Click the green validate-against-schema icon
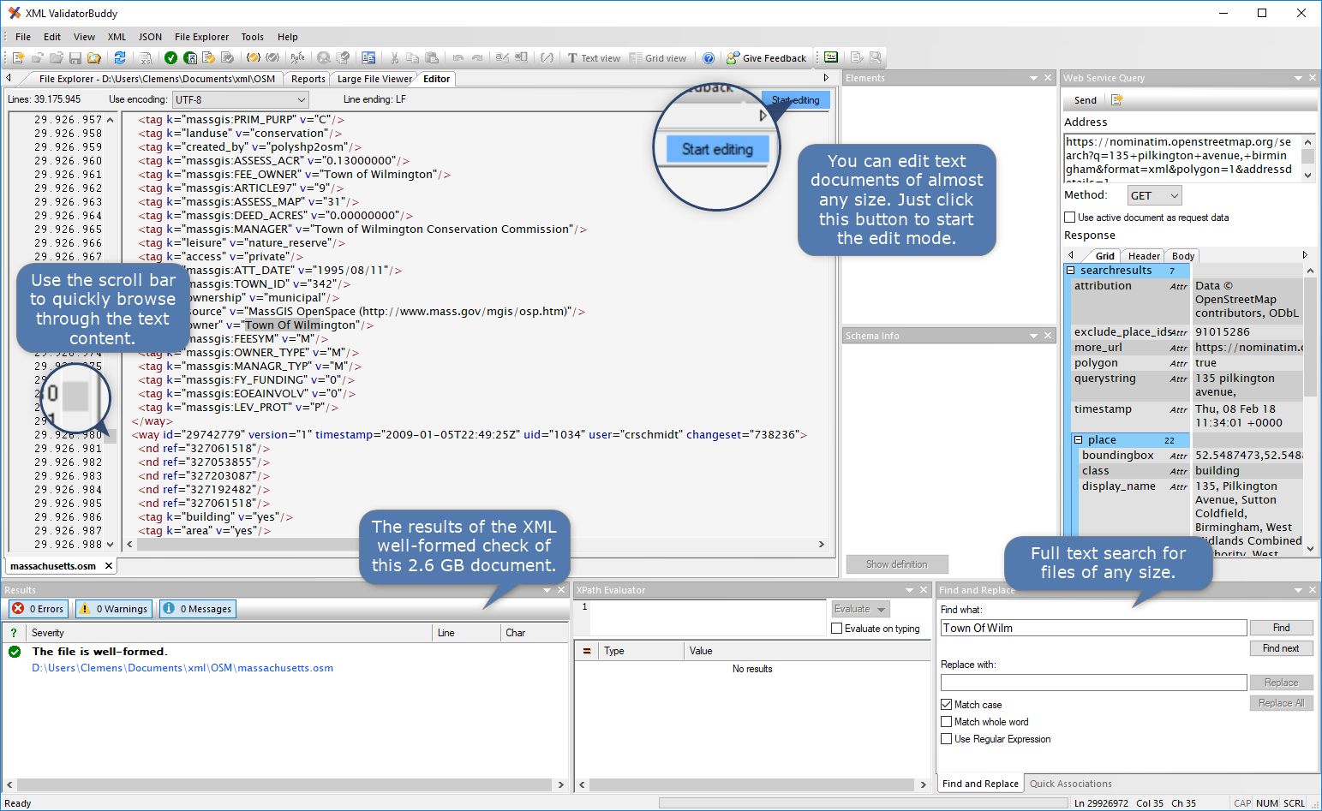The height and width of the screenshot is (811, 1322). 190,57
